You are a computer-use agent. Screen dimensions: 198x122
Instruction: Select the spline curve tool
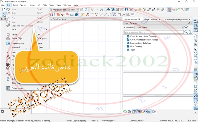[x=124, y=15]
